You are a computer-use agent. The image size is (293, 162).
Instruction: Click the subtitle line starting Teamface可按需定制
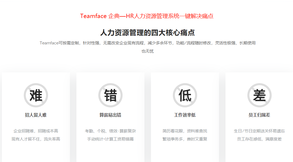tap(147, 43)
